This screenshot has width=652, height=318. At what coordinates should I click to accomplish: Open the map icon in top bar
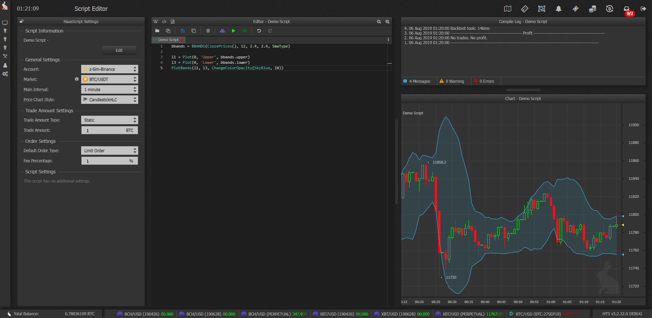[508, 9]
